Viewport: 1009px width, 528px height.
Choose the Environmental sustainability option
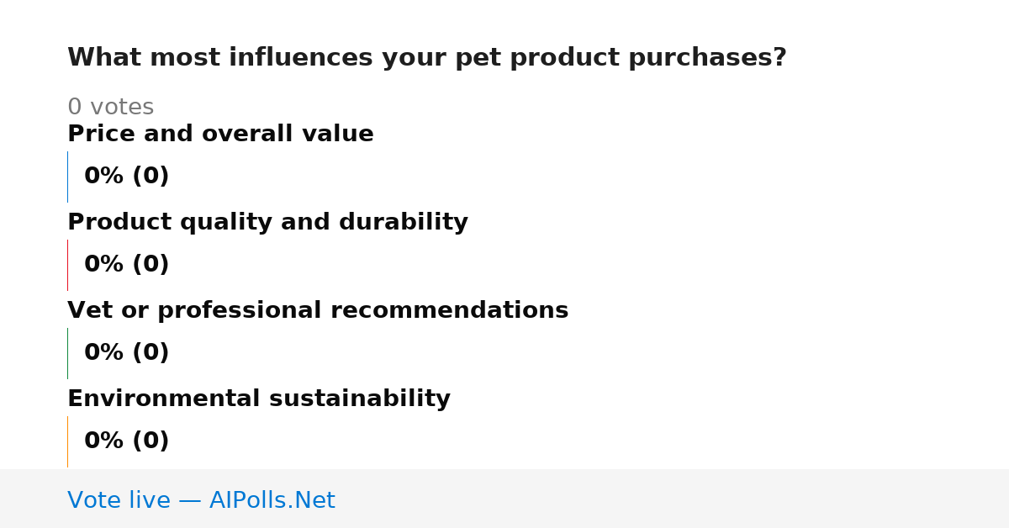pos(259,399)
